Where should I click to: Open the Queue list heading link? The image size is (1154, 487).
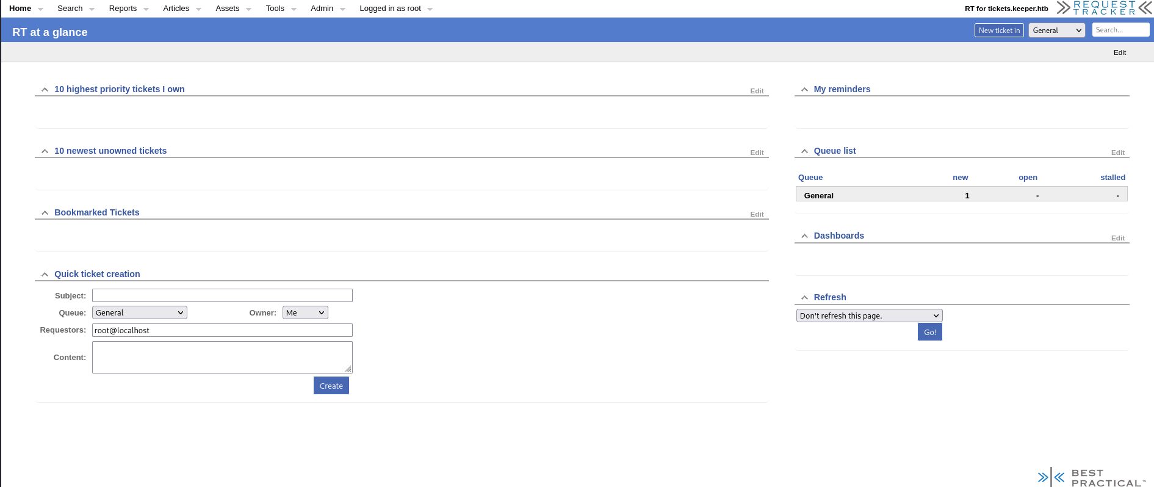834,151
